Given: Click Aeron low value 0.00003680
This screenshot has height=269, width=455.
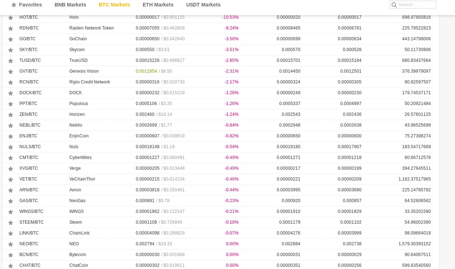Looking at the screenshot, I should coord(350,190).
